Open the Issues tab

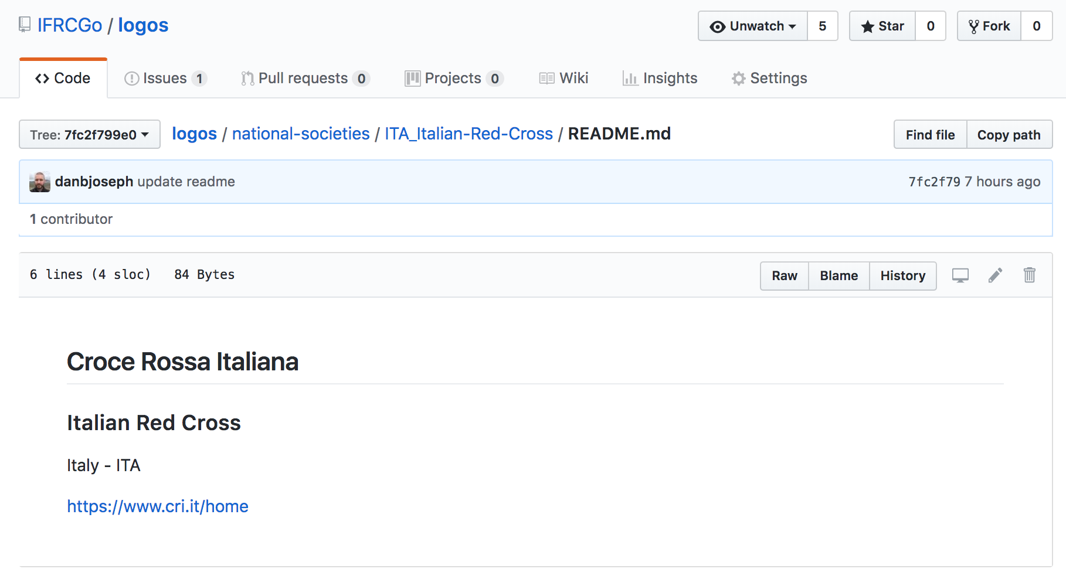(165, 78)
